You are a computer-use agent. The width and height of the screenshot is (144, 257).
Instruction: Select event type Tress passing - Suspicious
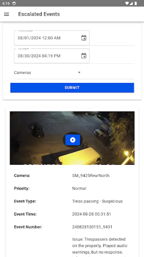coord(97,201)
